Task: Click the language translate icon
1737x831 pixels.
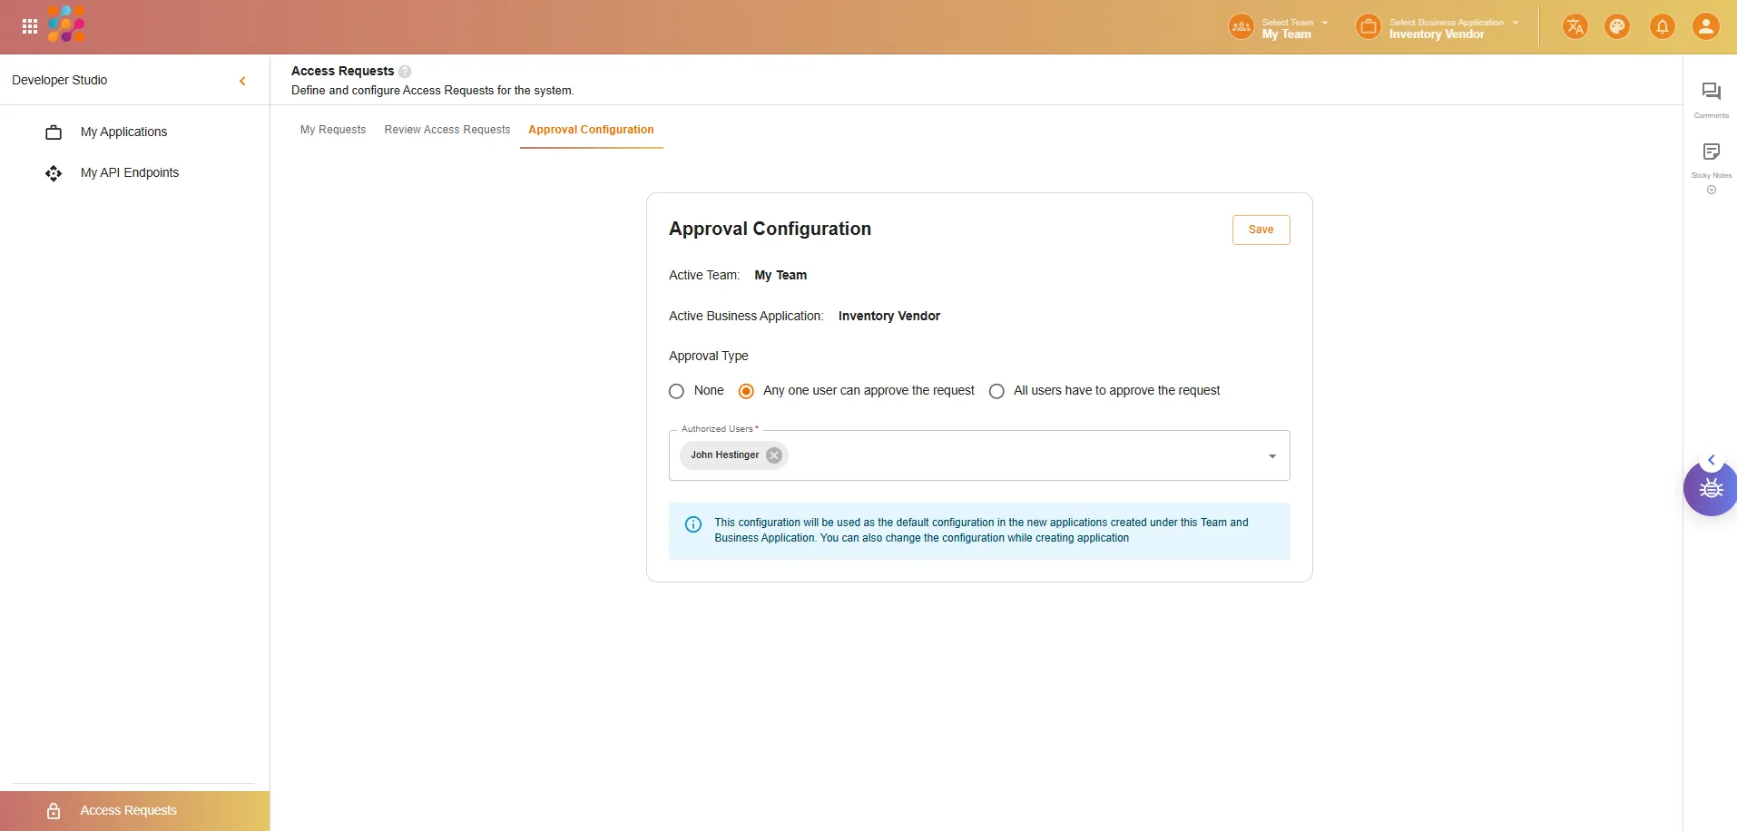Action: pos(1575,27)
